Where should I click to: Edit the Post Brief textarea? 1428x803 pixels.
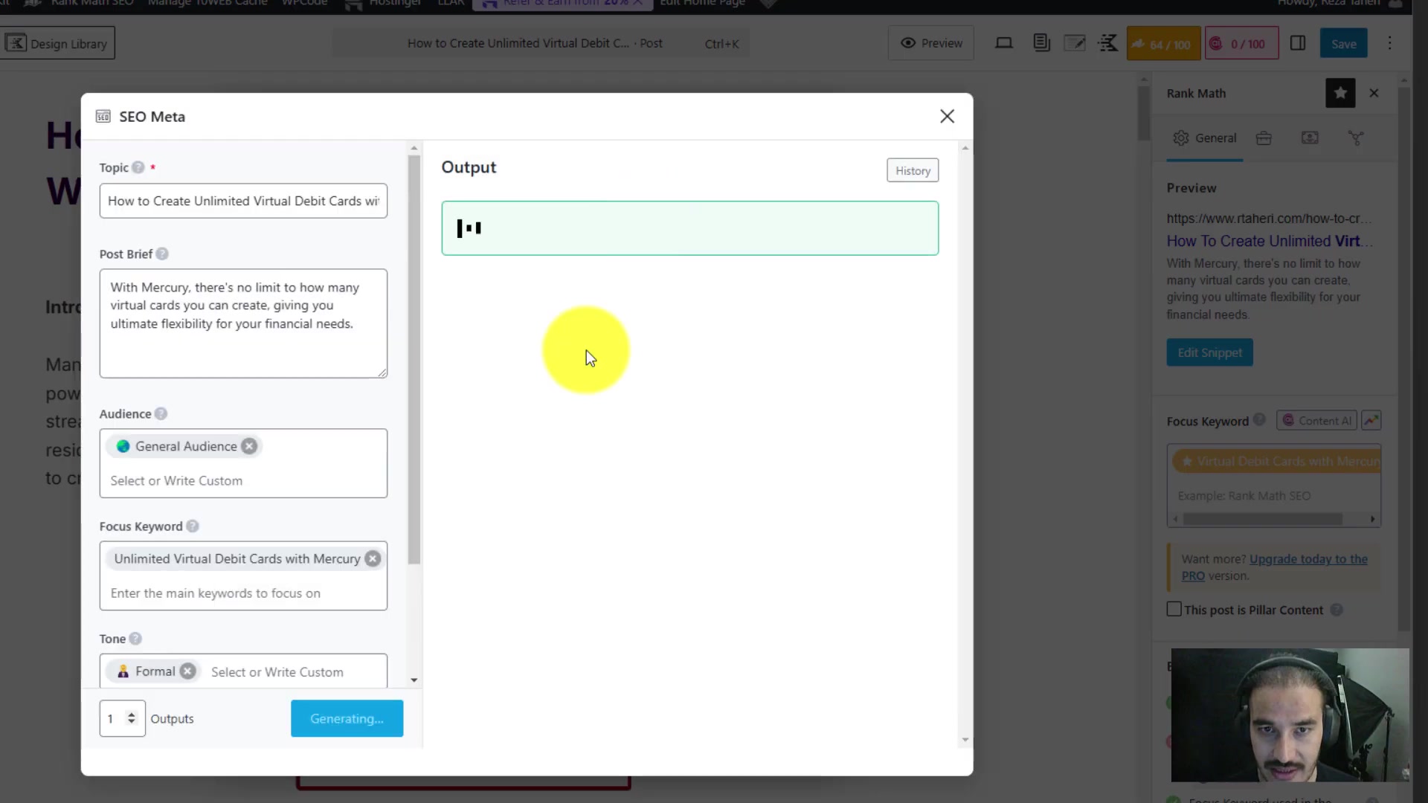coord(243,323)
